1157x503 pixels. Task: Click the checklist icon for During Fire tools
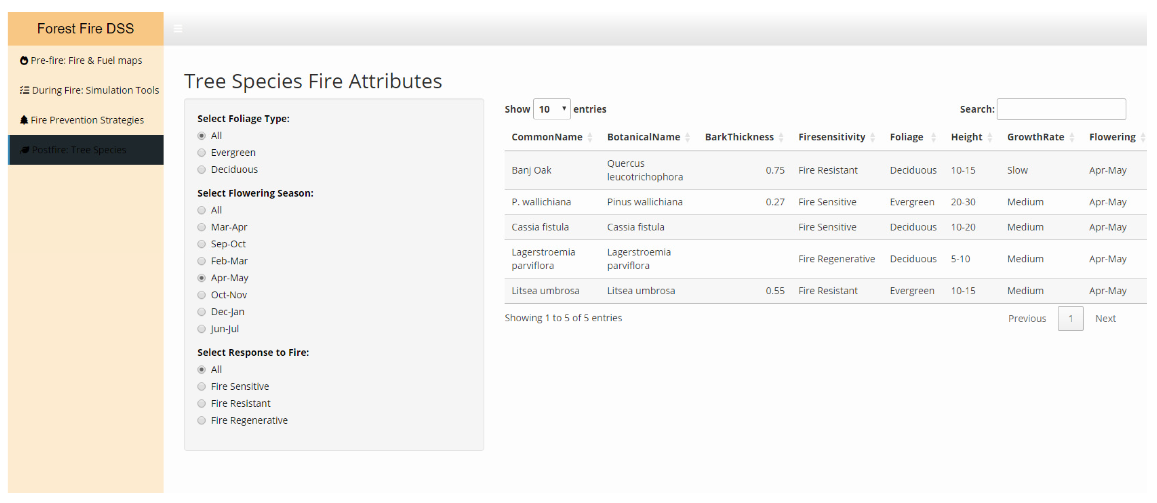[x=24, y=90]
